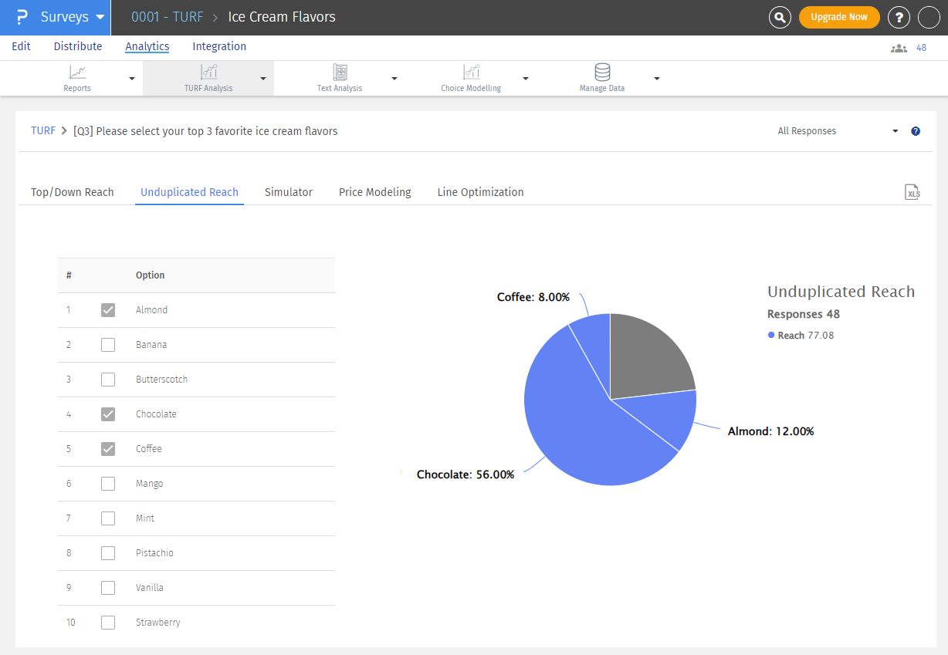Open the Choice Modelling icon
Image resolution: width=948 pixels, height=655 pixels.
tap(471, 73)
